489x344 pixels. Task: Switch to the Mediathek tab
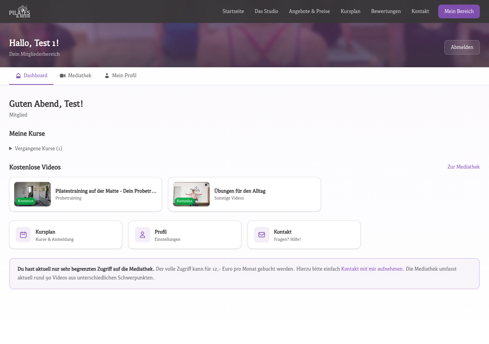click(79, 75)
